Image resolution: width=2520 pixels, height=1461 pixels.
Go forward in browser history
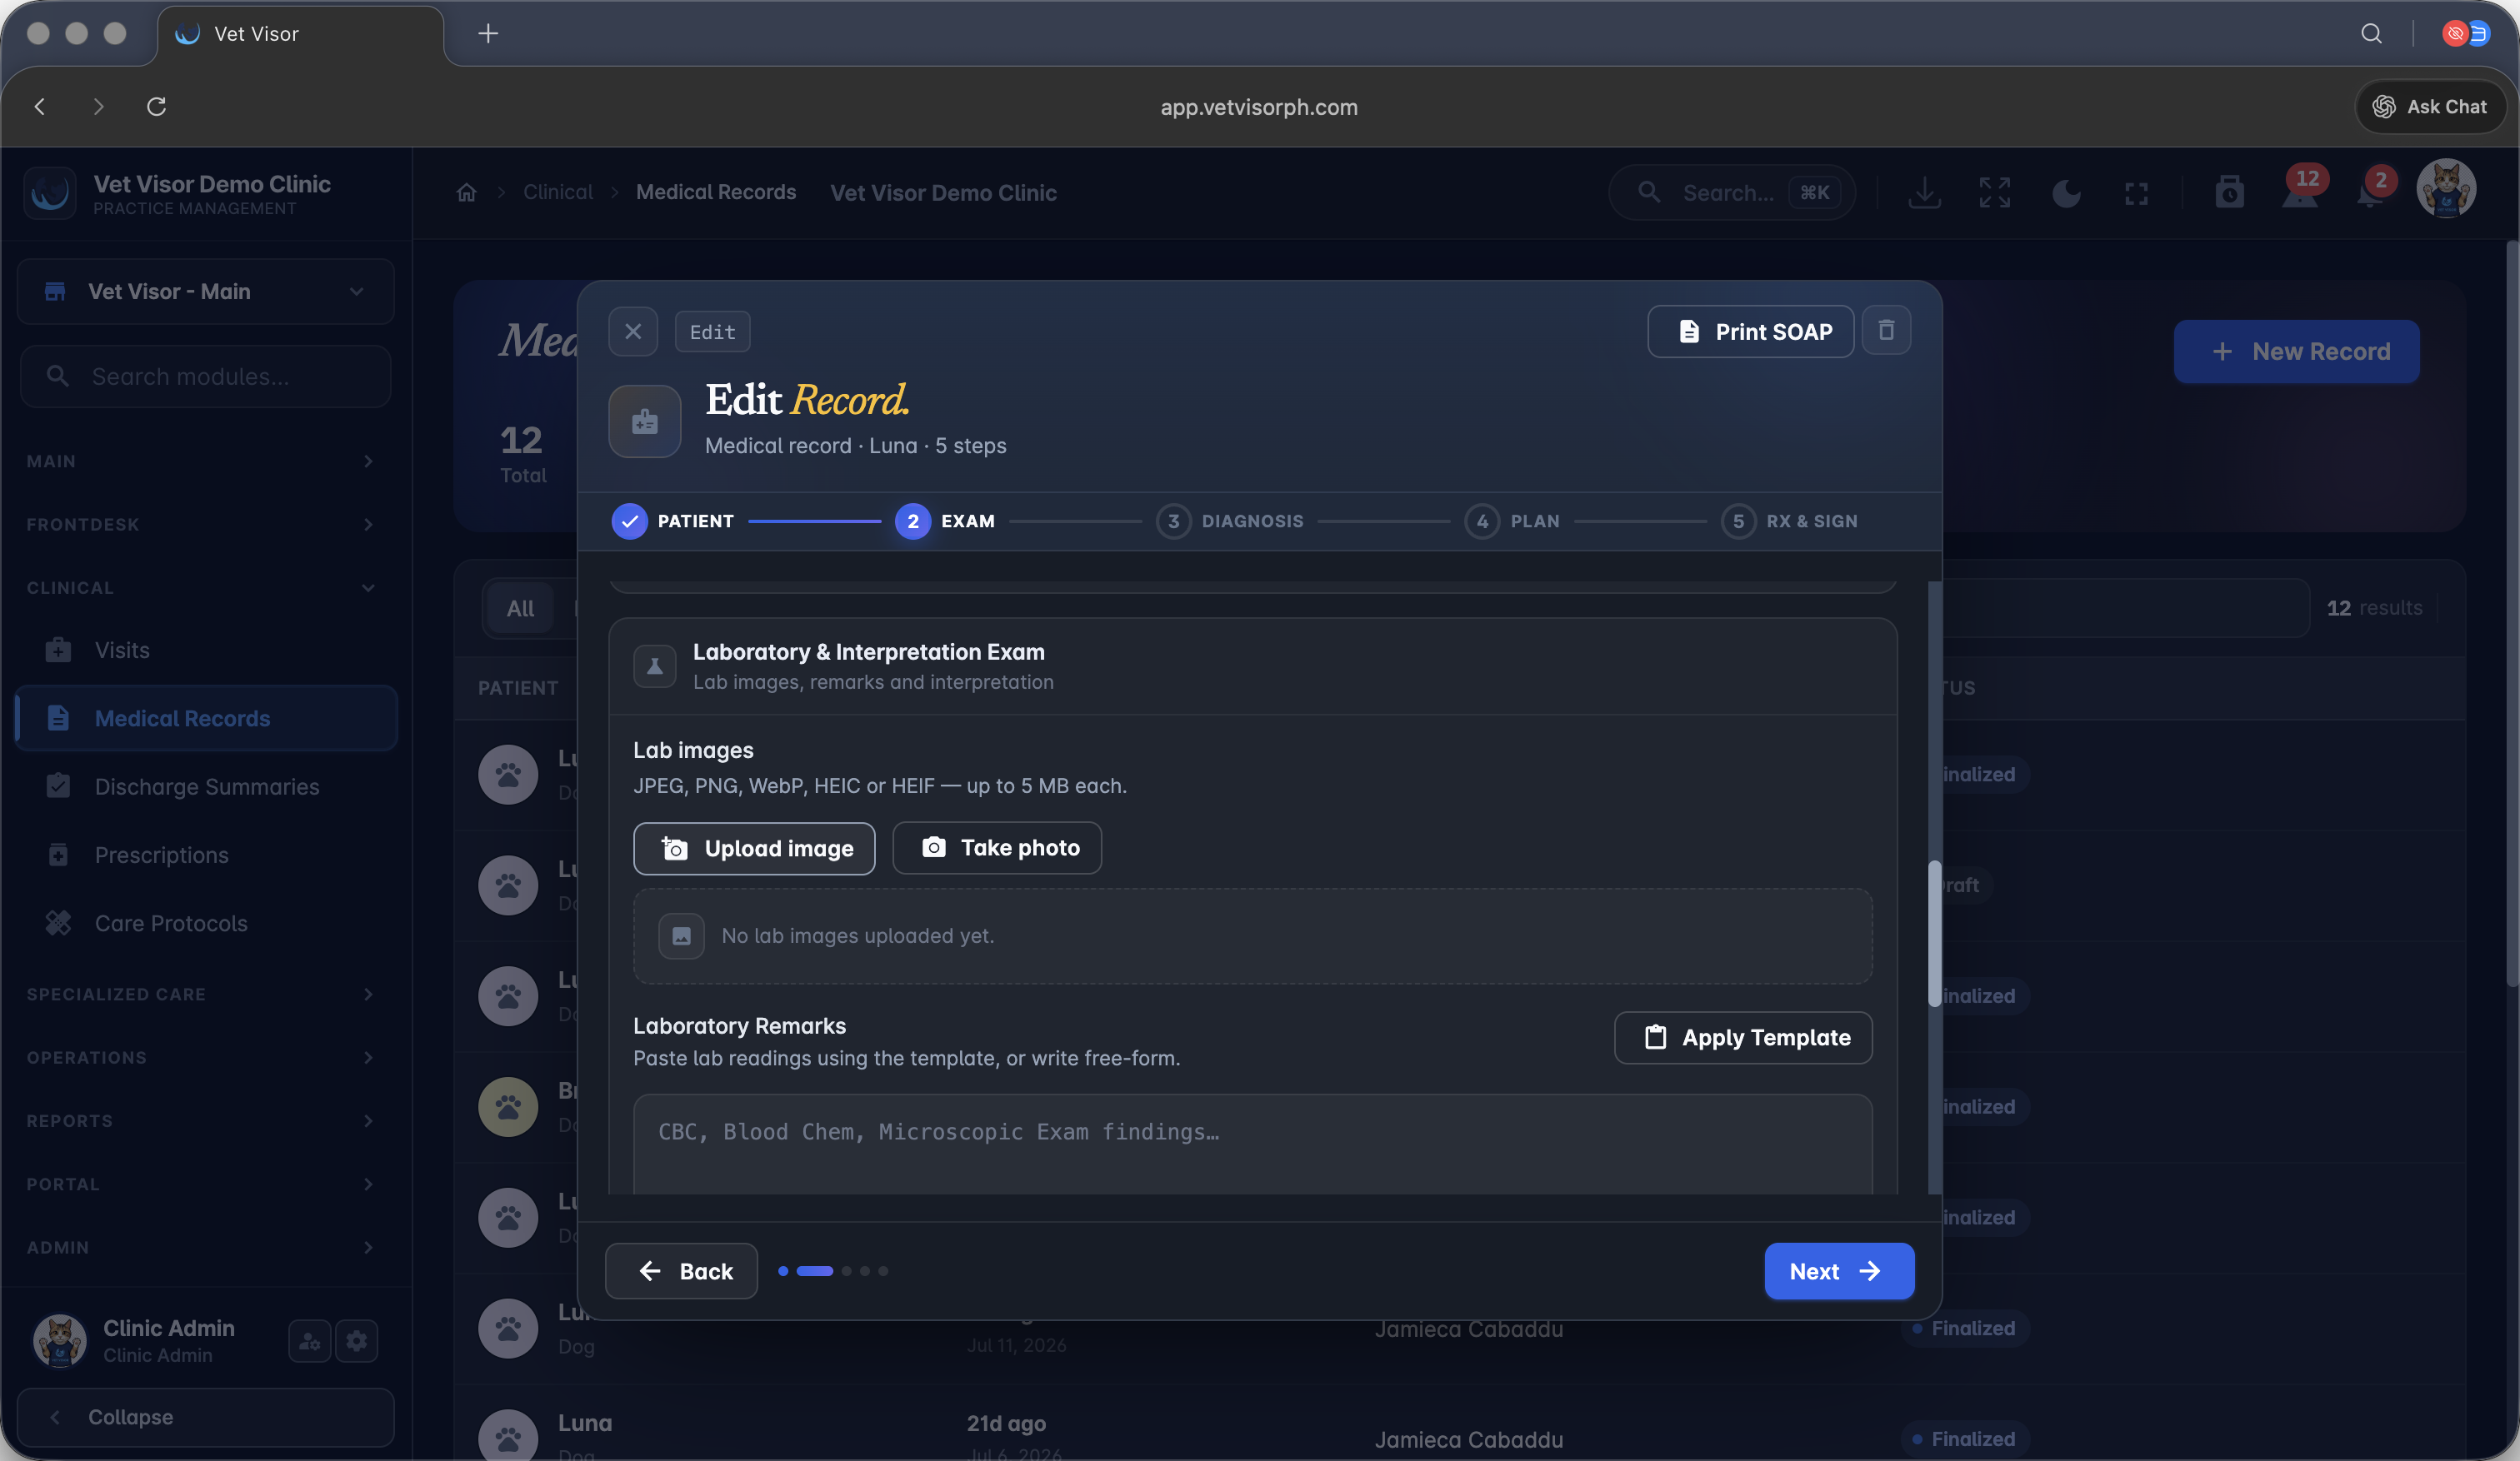(x=98, y=106)
